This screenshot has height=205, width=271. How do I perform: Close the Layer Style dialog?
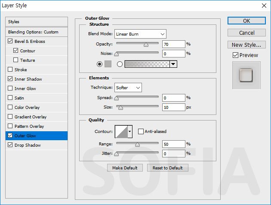coord(264,6)
